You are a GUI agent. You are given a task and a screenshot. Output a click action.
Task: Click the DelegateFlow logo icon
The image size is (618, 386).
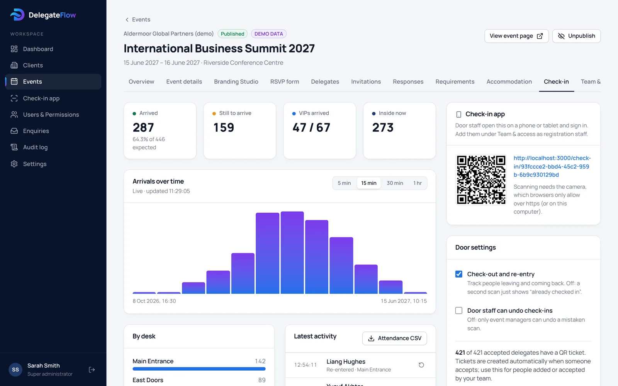[x=17, y=15]
